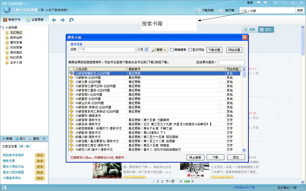Open the 搜索 button dropdown arrow
This screenshot has width=306, height=191.
165,50
